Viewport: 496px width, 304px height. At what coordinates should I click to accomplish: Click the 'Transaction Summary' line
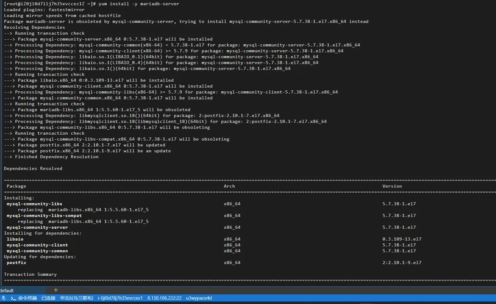pos(30,274)
